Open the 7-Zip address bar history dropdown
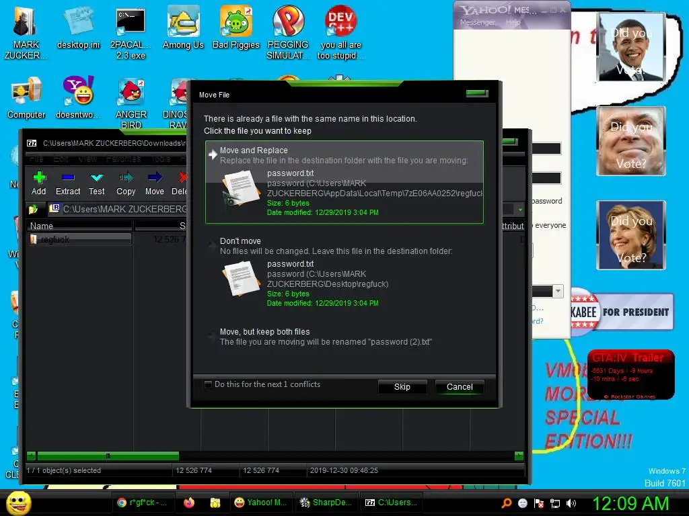The image size is (689, 516). click(520, 210)
